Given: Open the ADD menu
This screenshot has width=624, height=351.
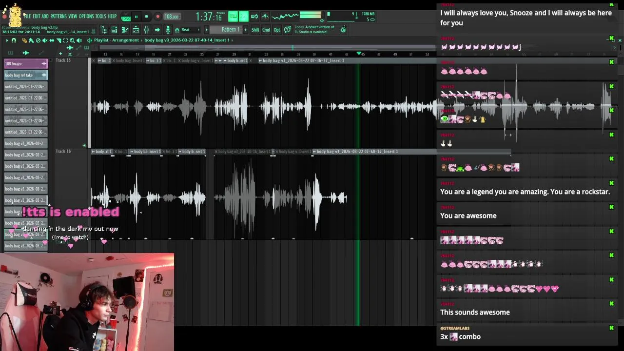Looking at the screenshot, I should (x=45, y=16).
